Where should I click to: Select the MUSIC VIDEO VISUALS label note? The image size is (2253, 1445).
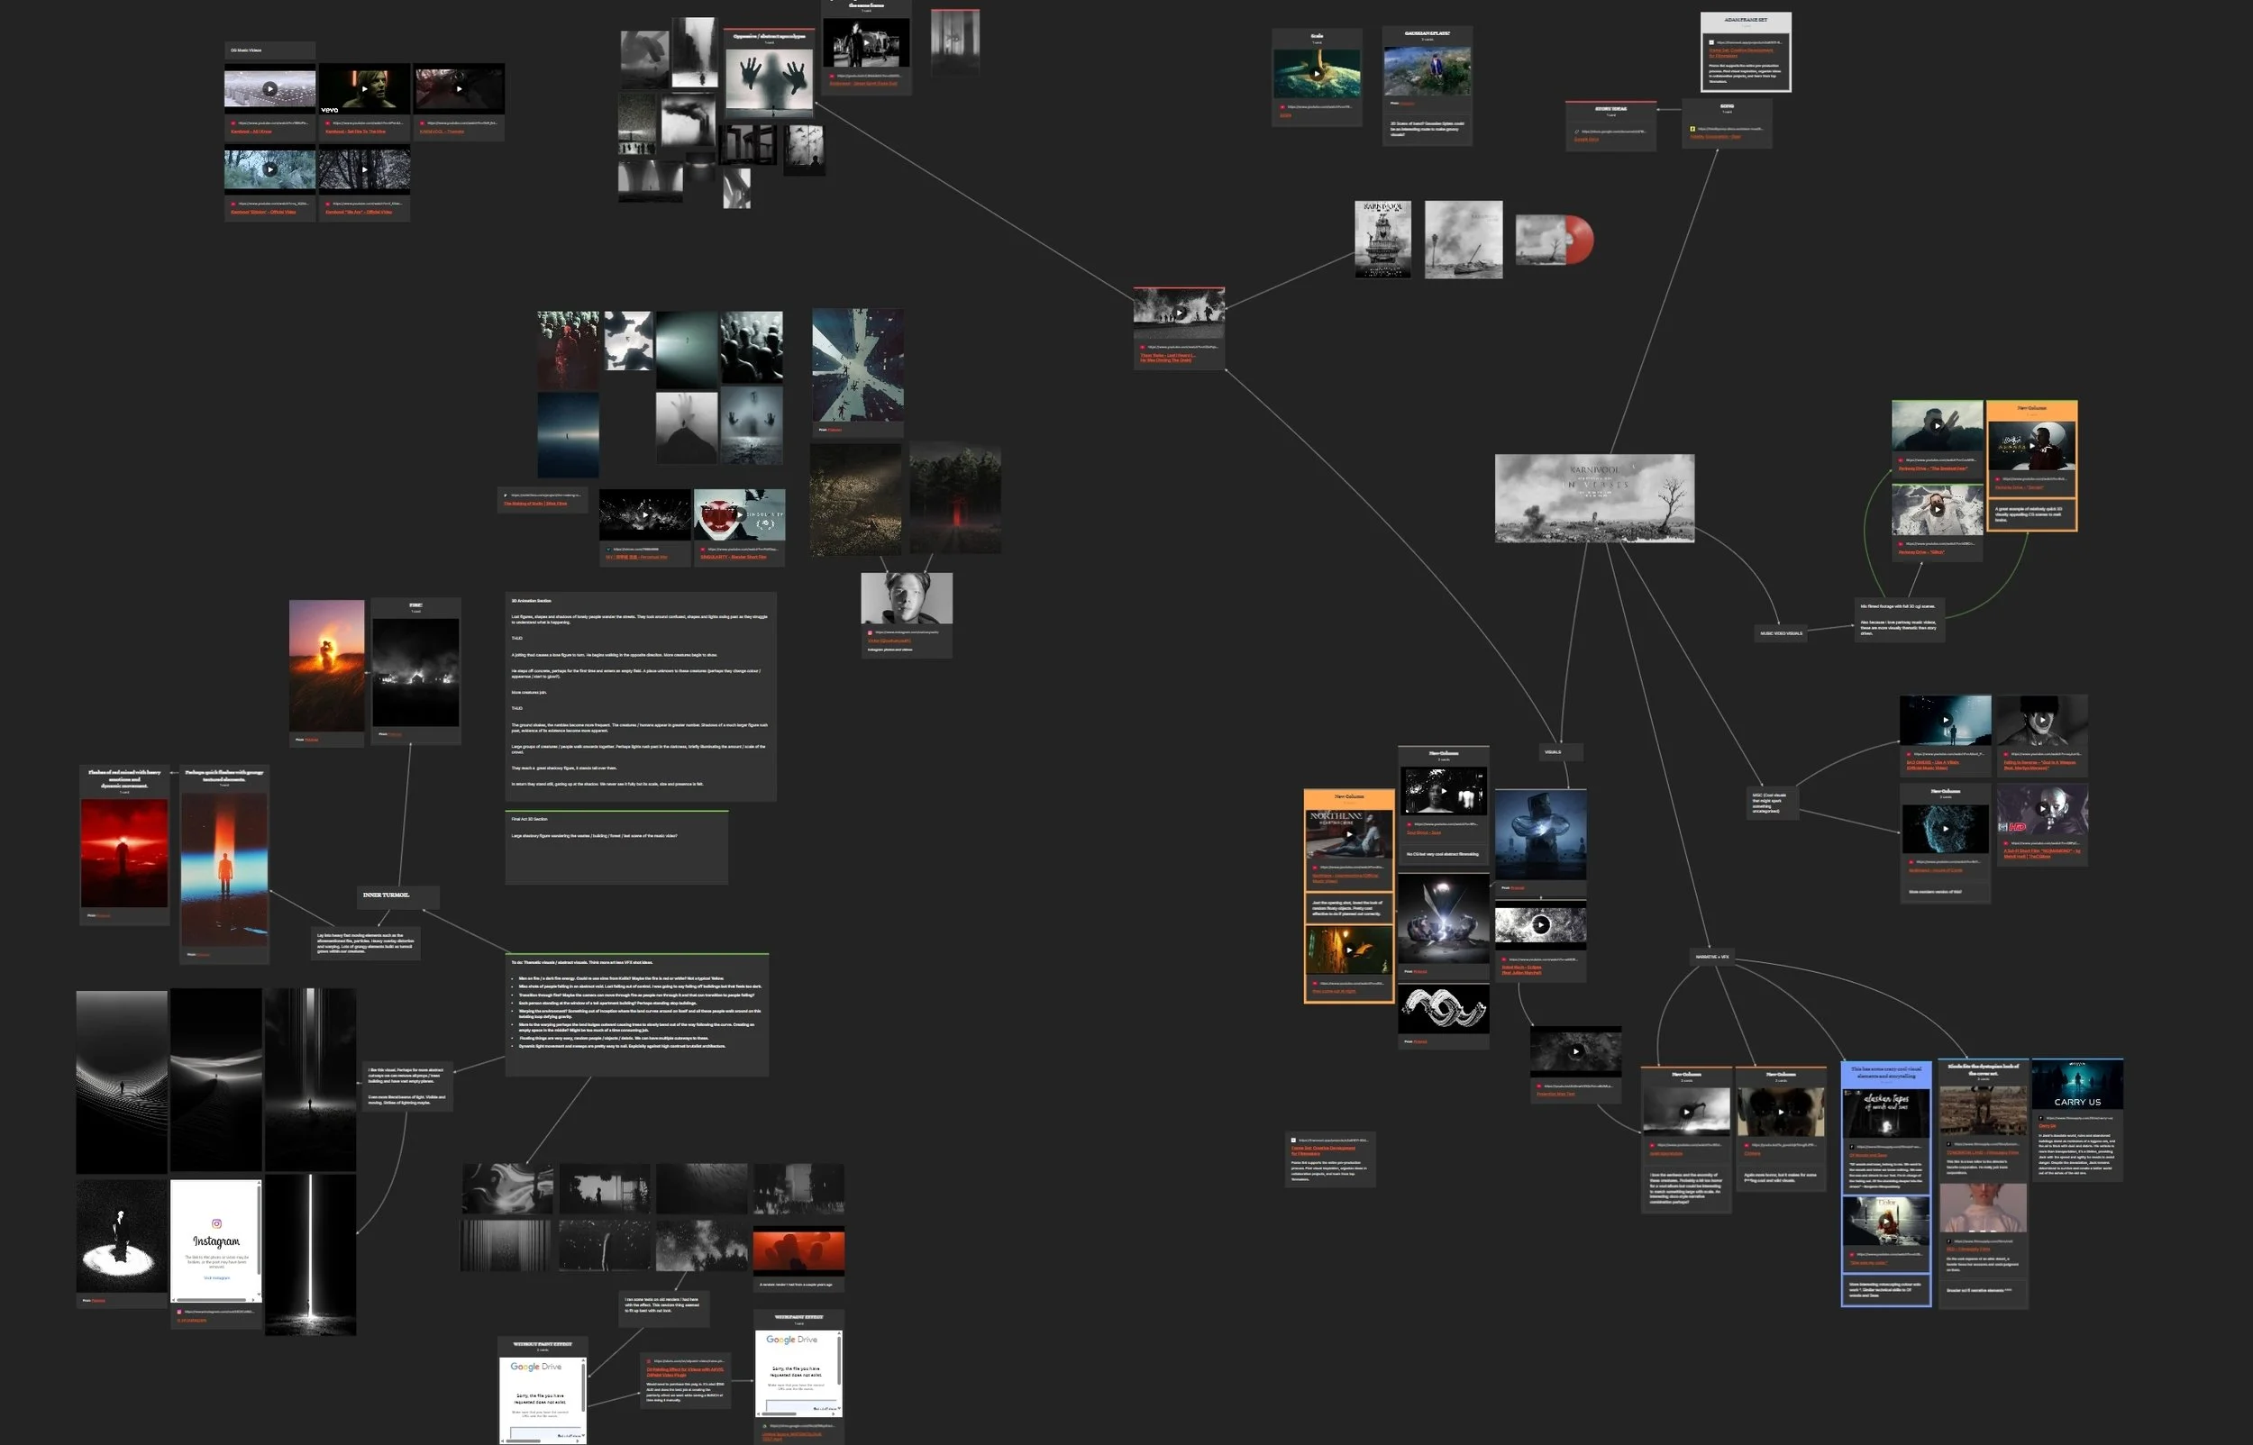click(x=1781, y=633)
